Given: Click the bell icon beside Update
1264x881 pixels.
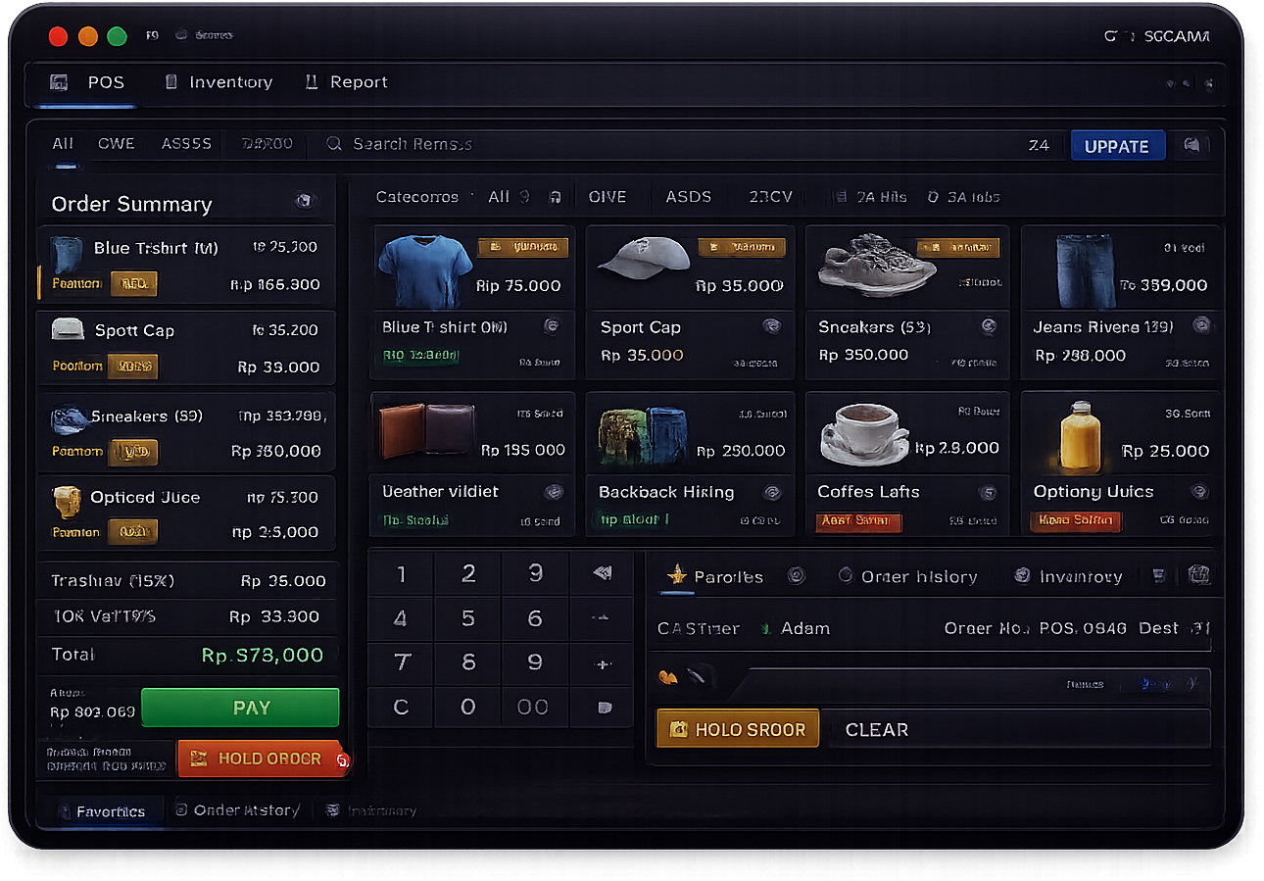Looking at the screenshot, I should coord(1192,145).
